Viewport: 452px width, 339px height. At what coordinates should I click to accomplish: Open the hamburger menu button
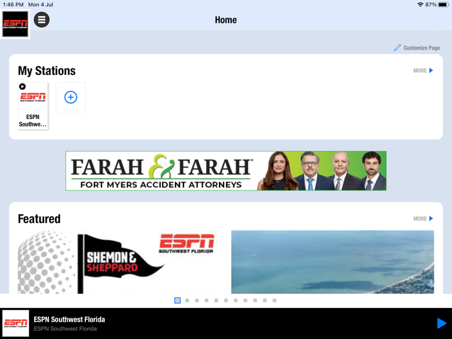(41, 20)
